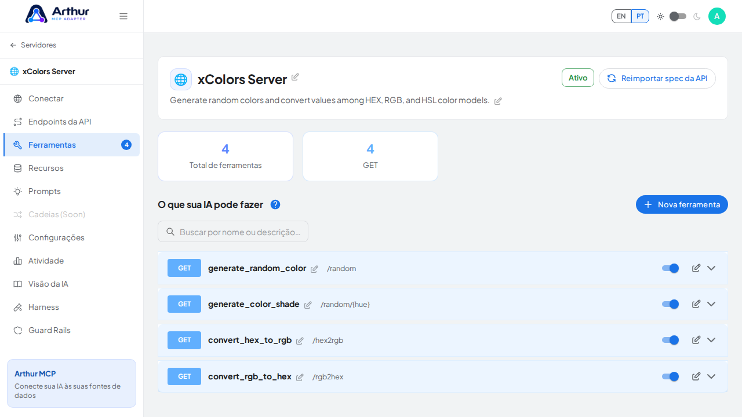The image size is (742, 417).
Task: Open the user avatar 'A' menu
Action: point(717,16)
